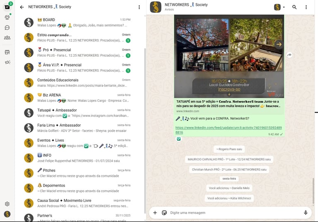This screenshot has height=222, width=318.
Task: Click Você adicionou Kátia Wilchinsci notice
Action: [x=229, y=198]
